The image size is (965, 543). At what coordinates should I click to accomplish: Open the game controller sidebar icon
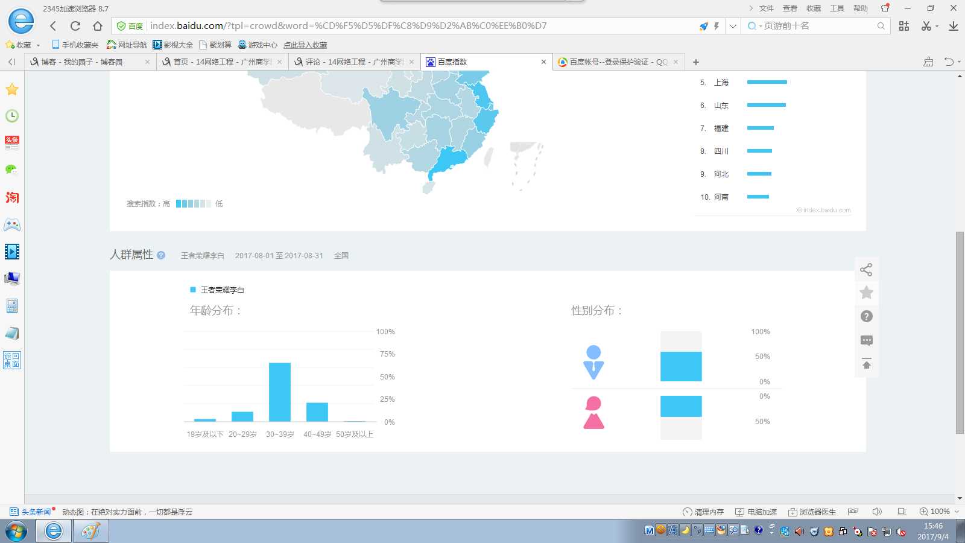pyautogui.click(x=12, y=224)
